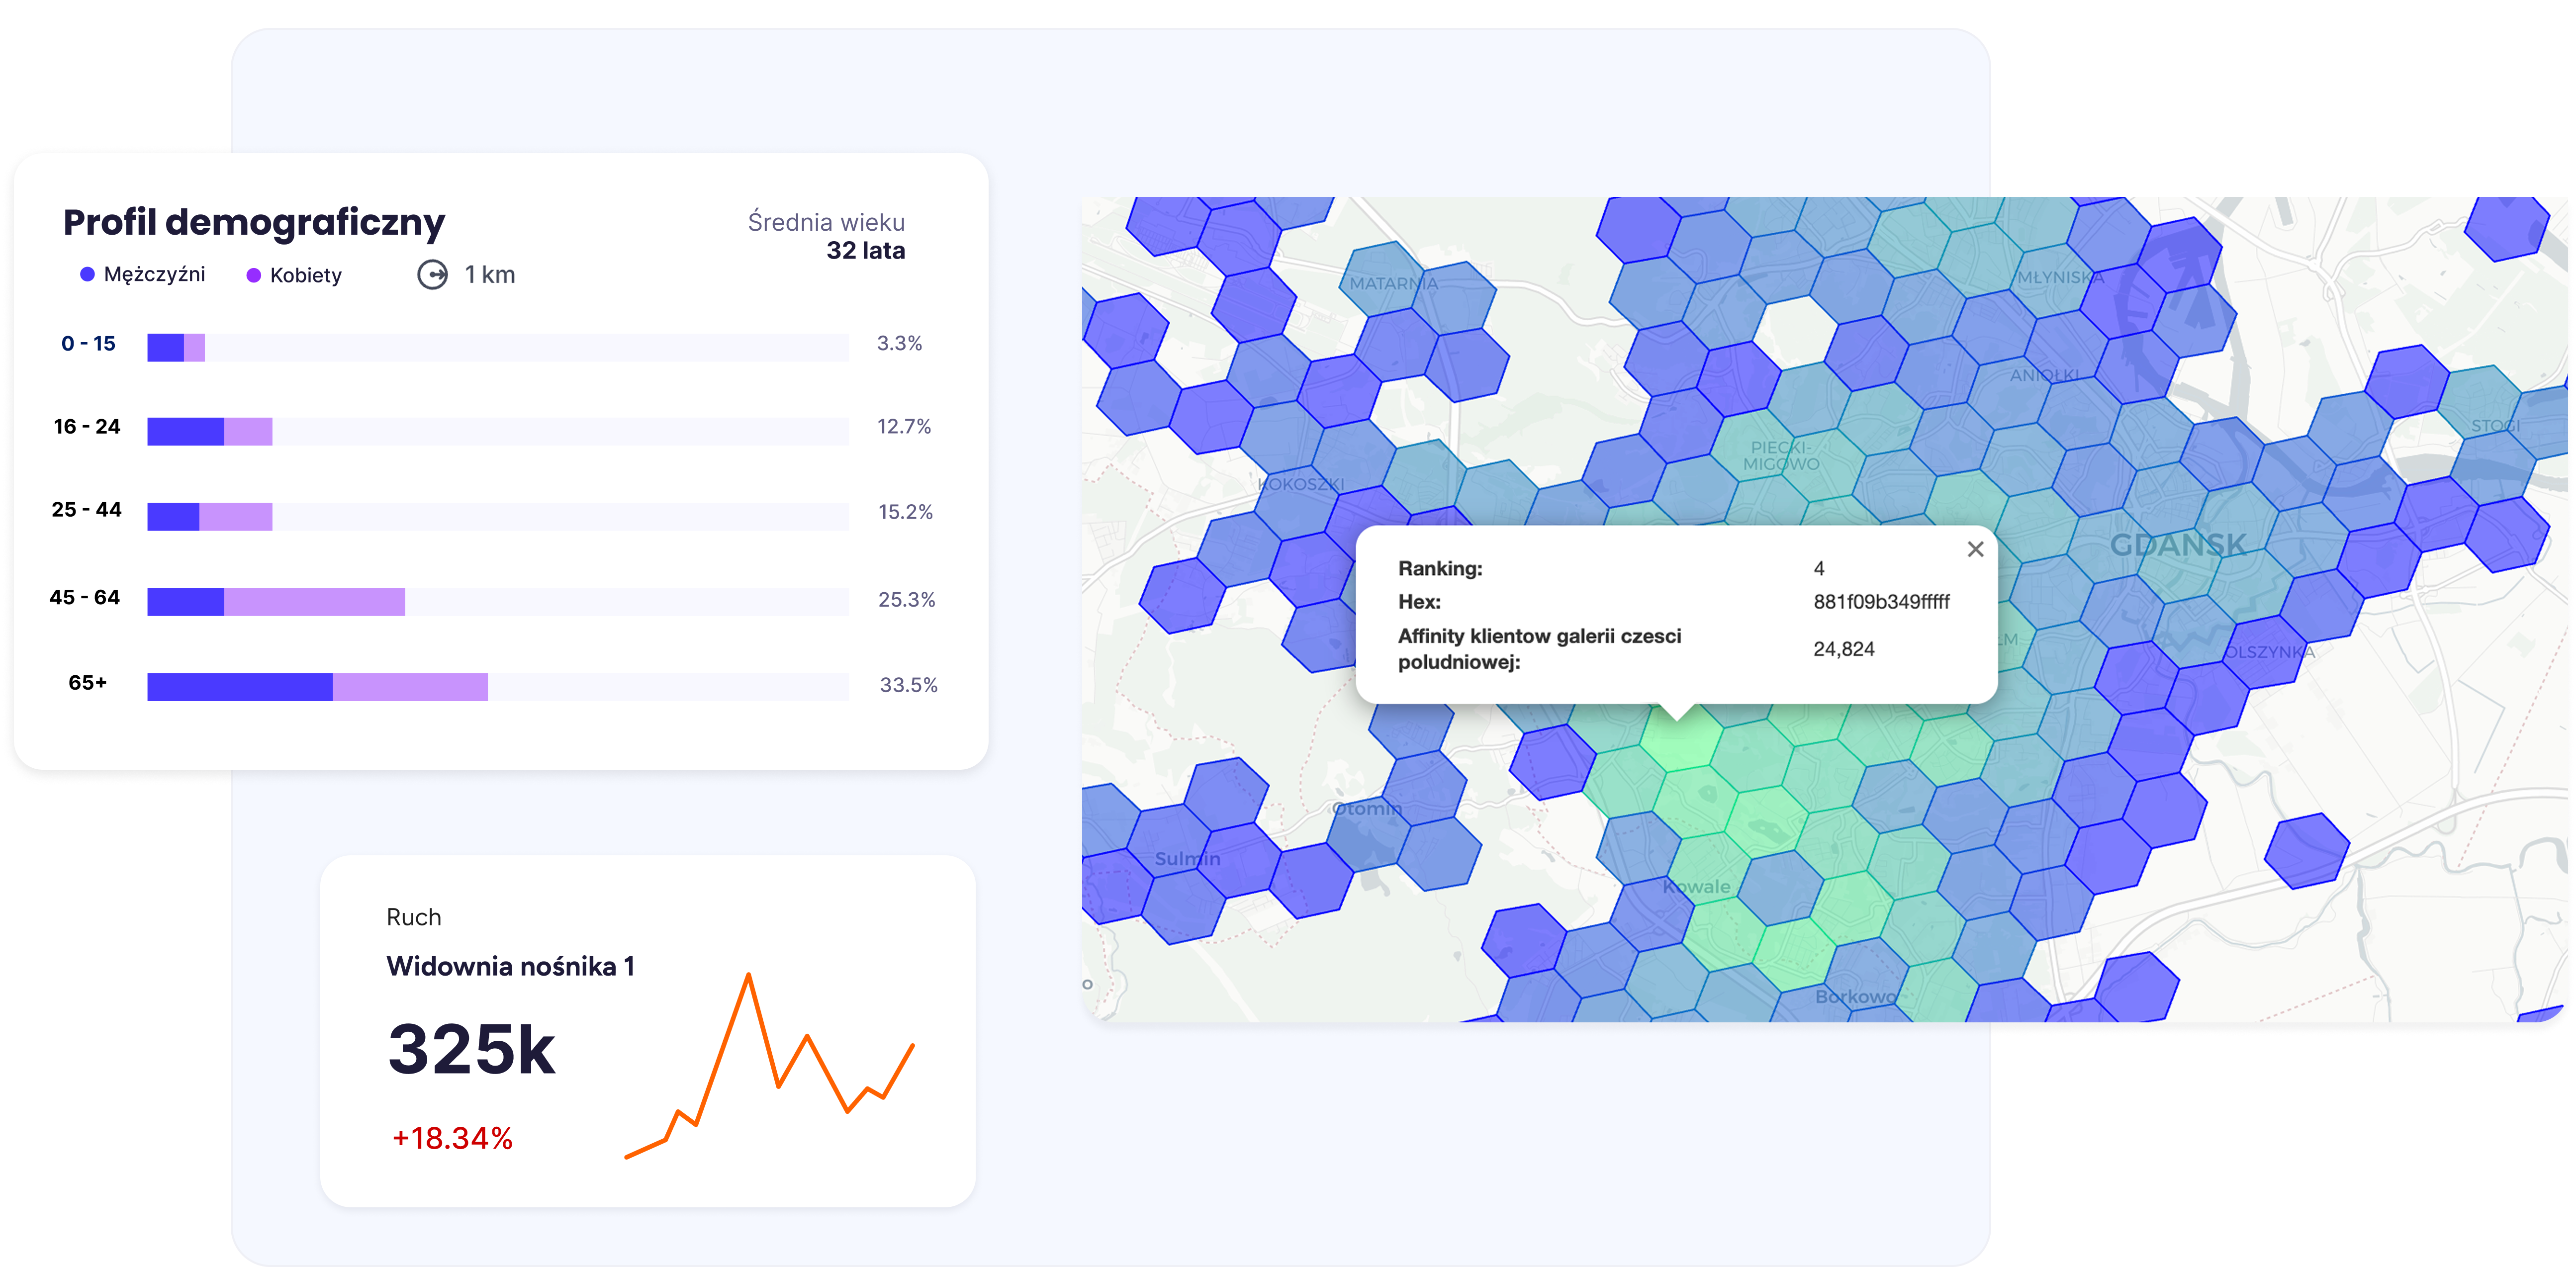Screen dimensions: 2576x1267
Task: Click the Kowale place label on map
Action: point(1696,886)
